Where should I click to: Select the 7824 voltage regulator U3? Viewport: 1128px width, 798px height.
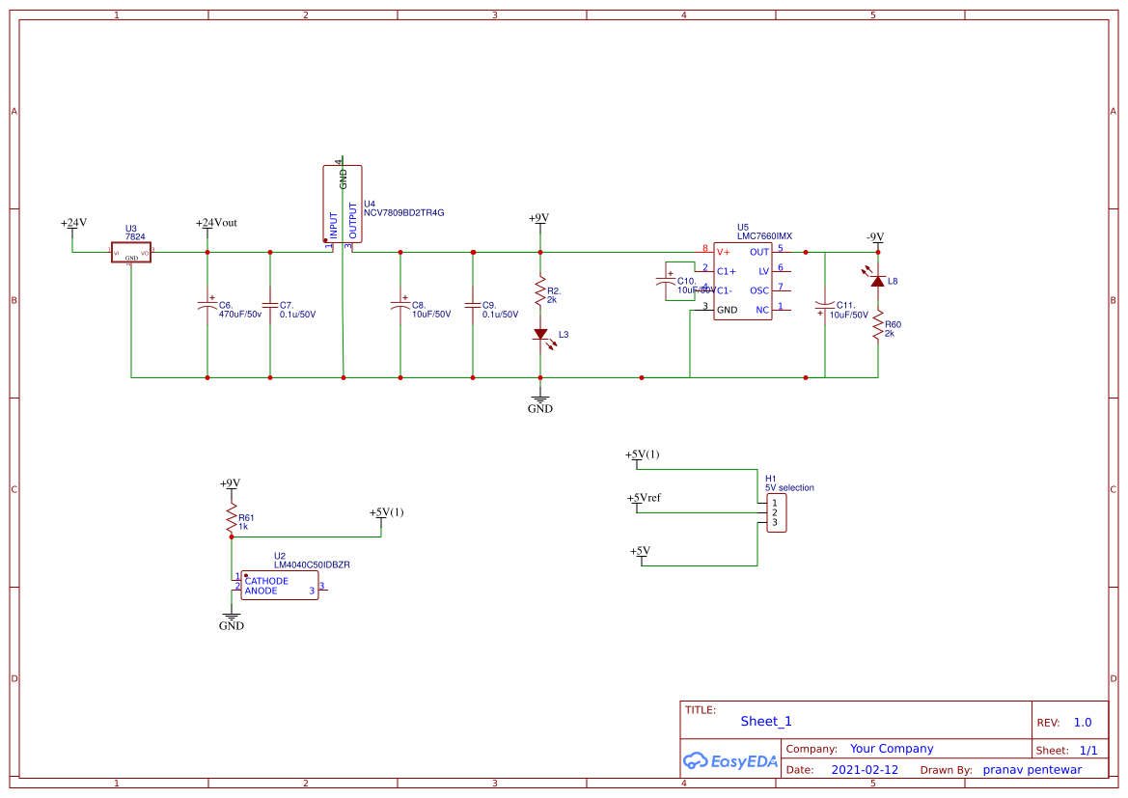[130, 251]
